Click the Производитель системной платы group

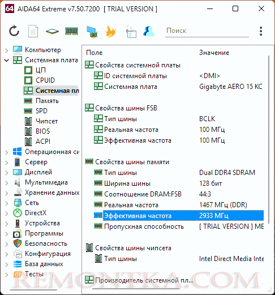[139, 280]
